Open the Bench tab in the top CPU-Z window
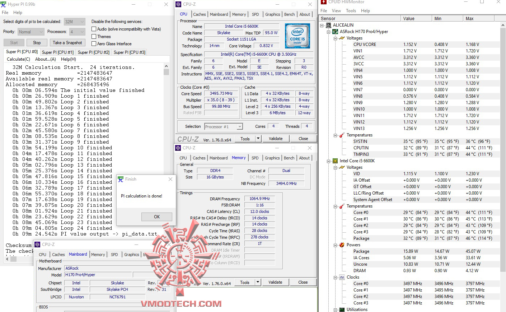 coord(290,14)
